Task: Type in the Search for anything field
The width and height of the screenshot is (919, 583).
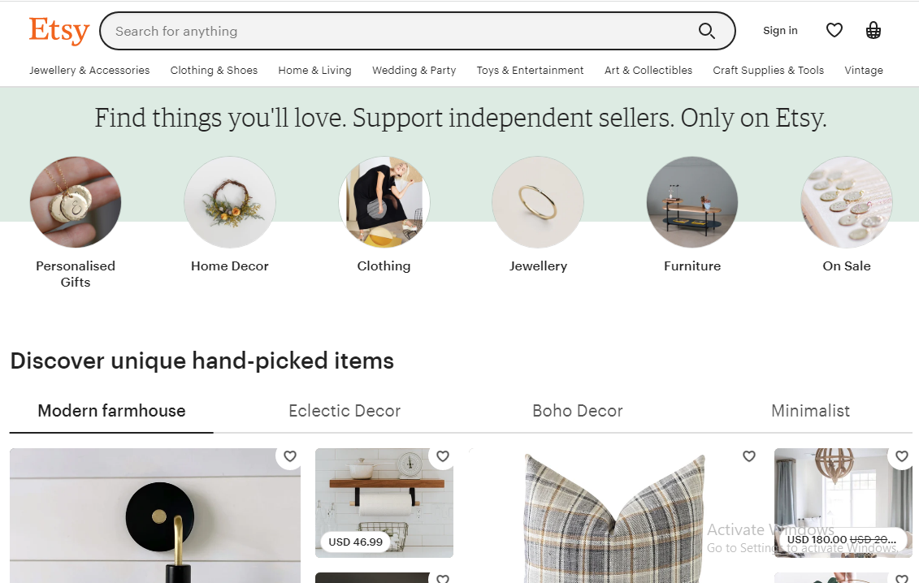Action: pos(398,32)
